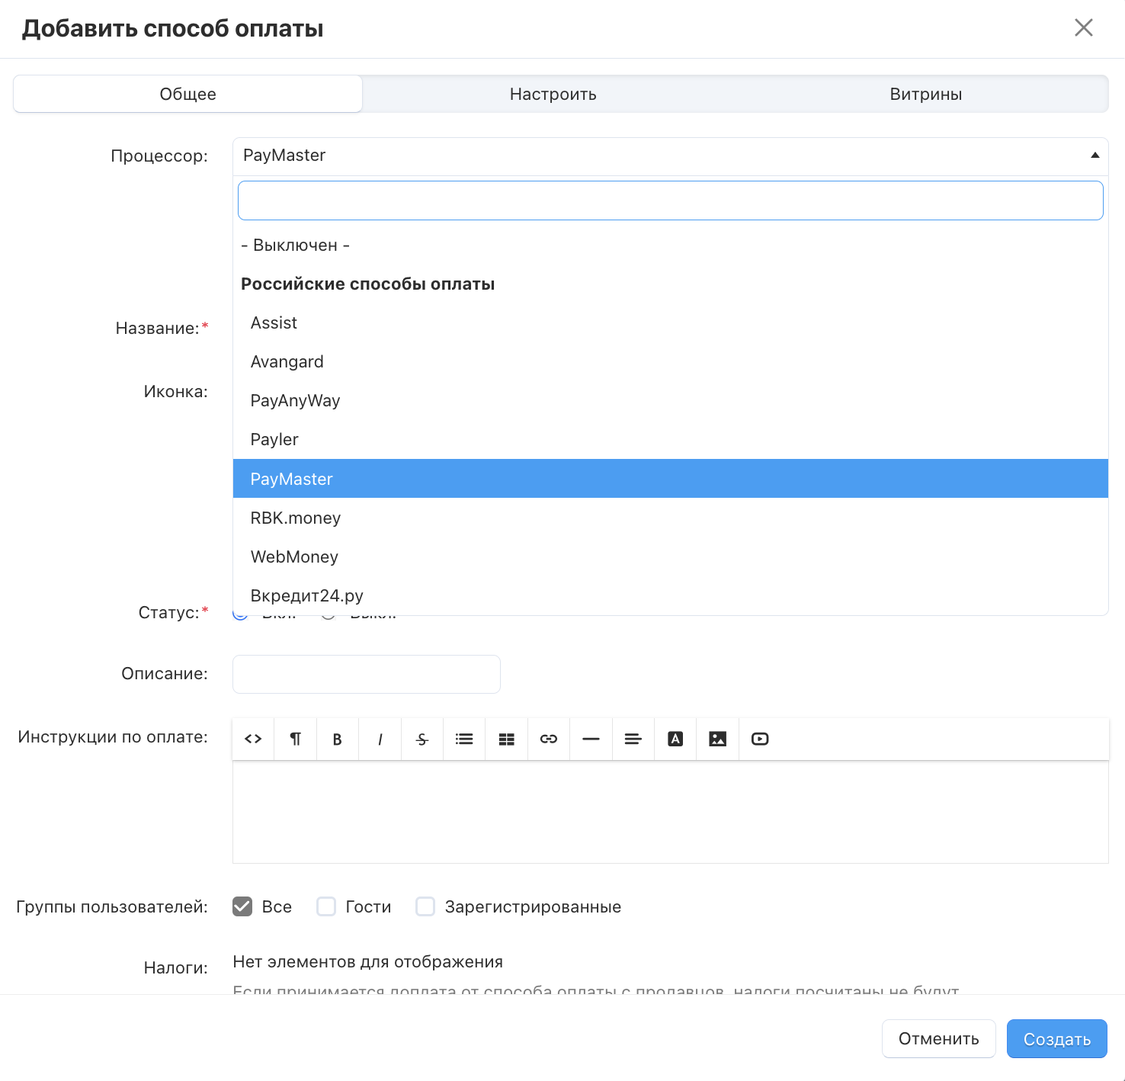Viewport: 1125px width, 1081px height.
Task: Insert a video in the editor
Action: [760, 739]
